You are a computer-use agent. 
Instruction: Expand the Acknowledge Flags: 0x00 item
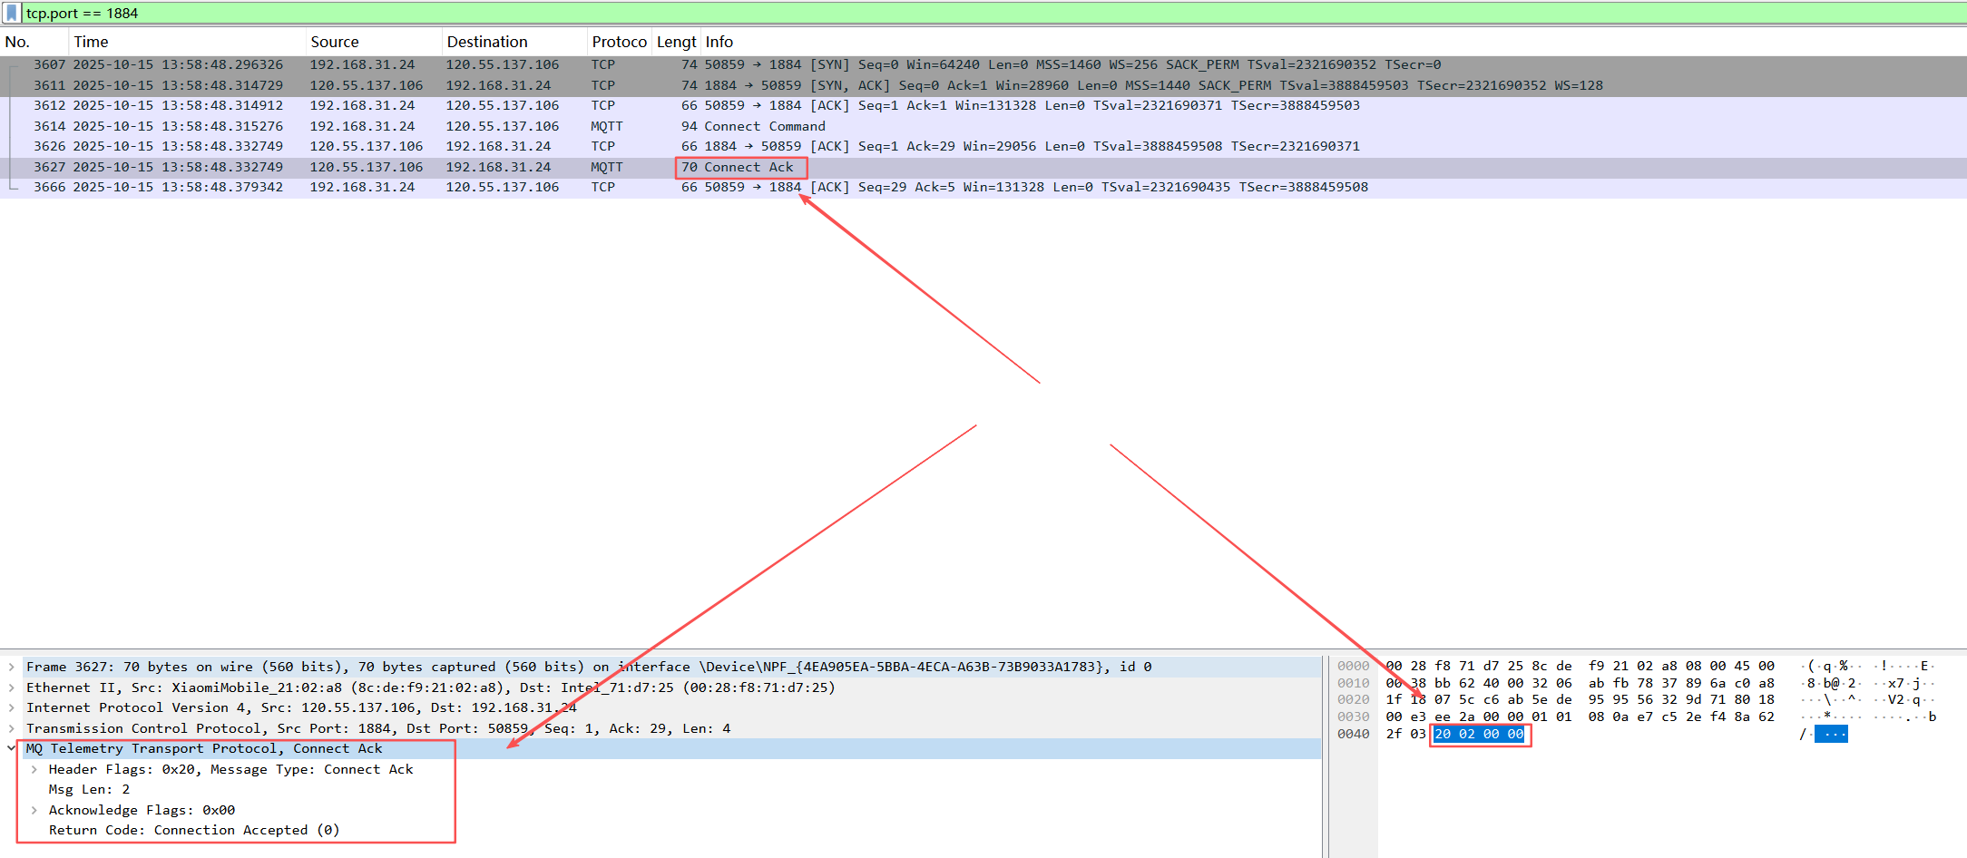tap(34, 810)
